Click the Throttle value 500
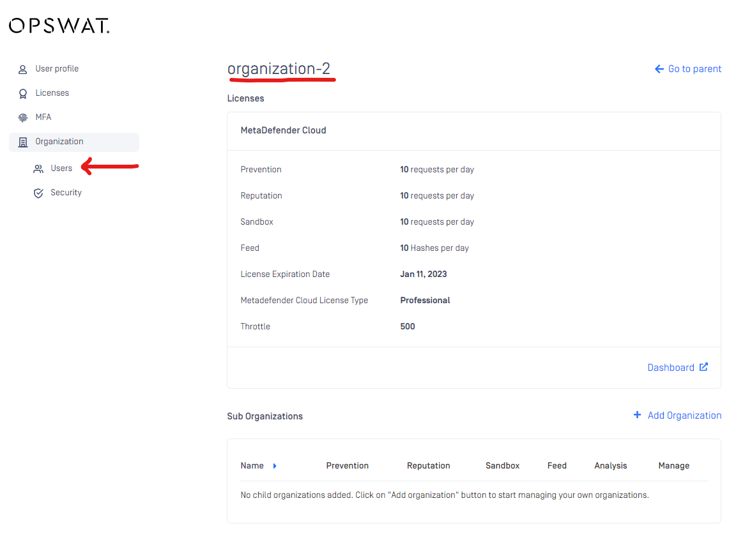 (408, 326)
